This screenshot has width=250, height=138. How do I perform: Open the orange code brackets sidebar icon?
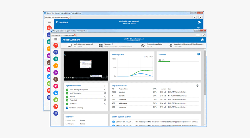coord(56,66)
